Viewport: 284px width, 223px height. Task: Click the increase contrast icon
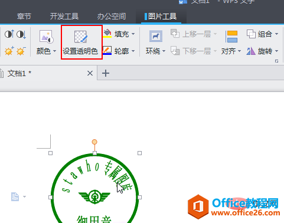(9, 34)
